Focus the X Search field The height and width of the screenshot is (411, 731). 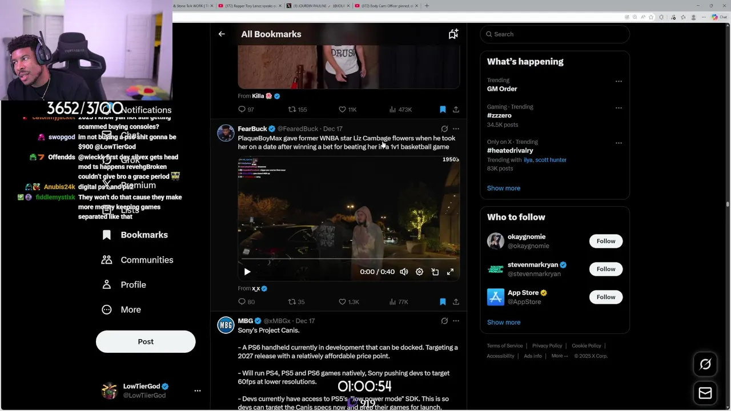(555, 34)
